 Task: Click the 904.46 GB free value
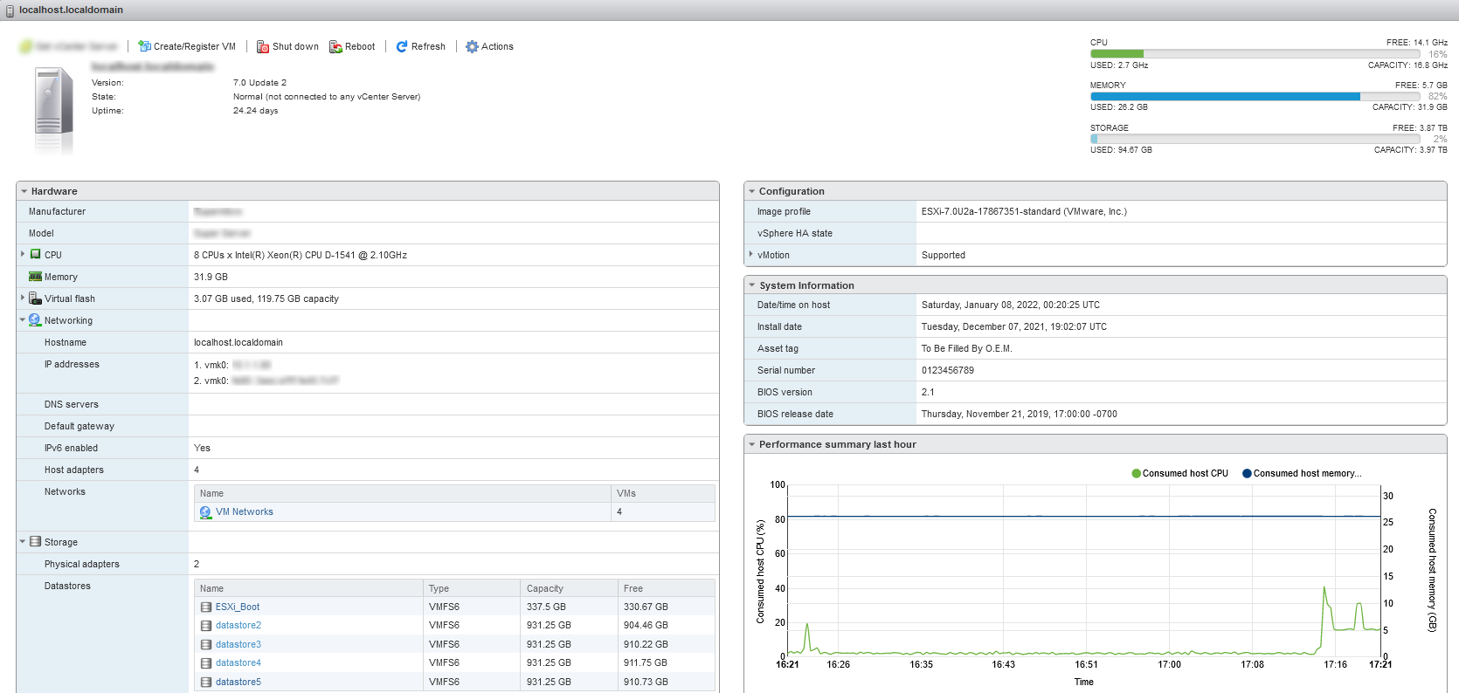tap(646, 626)
